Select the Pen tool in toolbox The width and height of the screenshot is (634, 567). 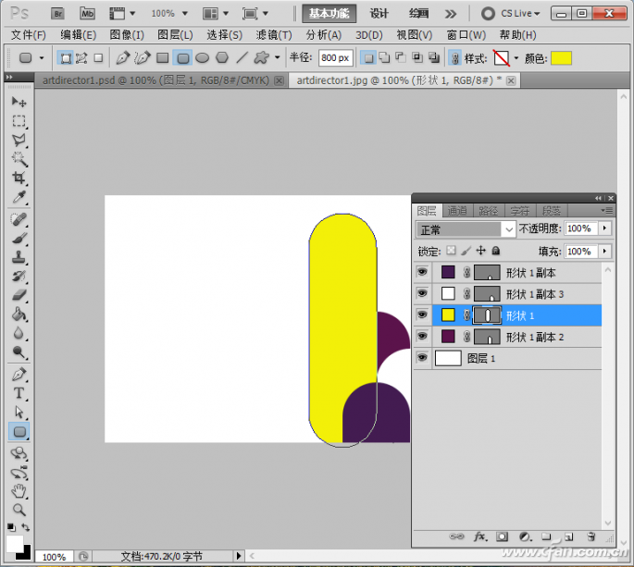pos(19,375)
